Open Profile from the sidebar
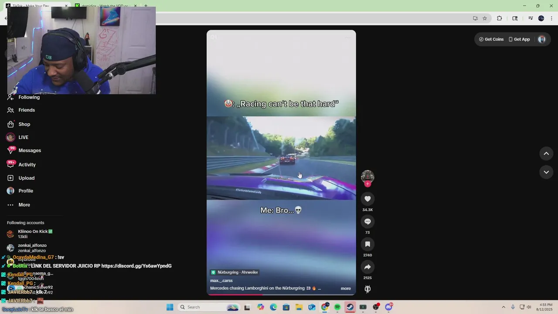The width and height of the screenshot is (558, 314). coord(25,191)
